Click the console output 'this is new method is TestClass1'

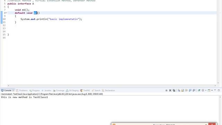click(24, 97)
